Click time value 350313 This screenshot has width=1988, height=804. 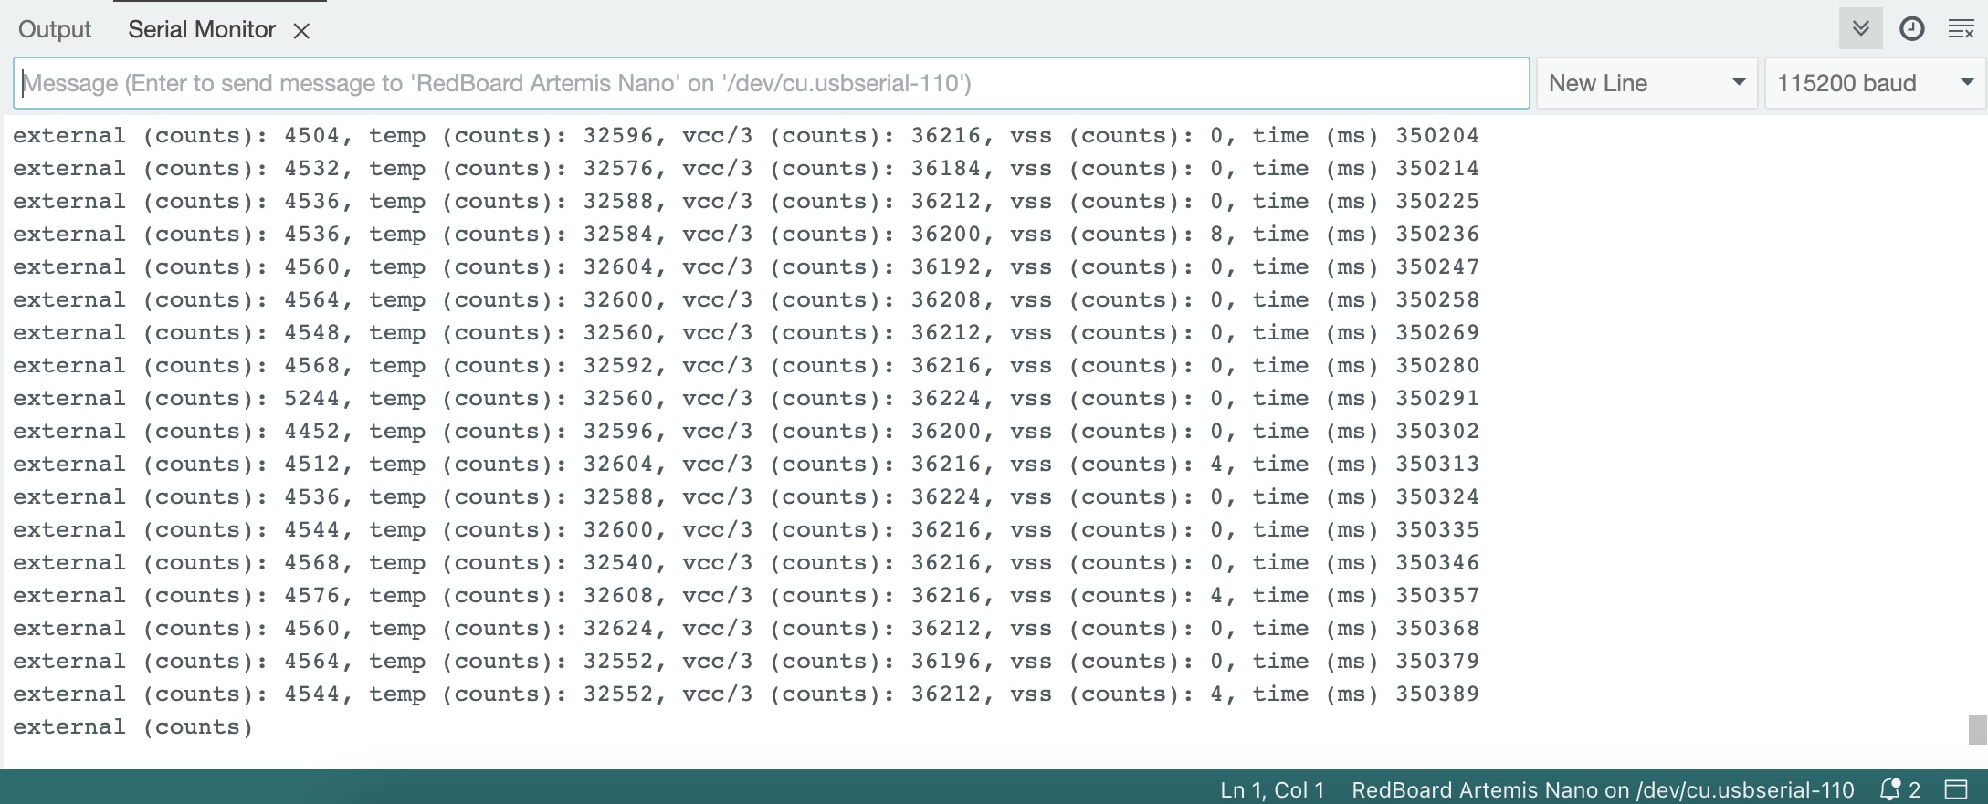[1437, 465]
